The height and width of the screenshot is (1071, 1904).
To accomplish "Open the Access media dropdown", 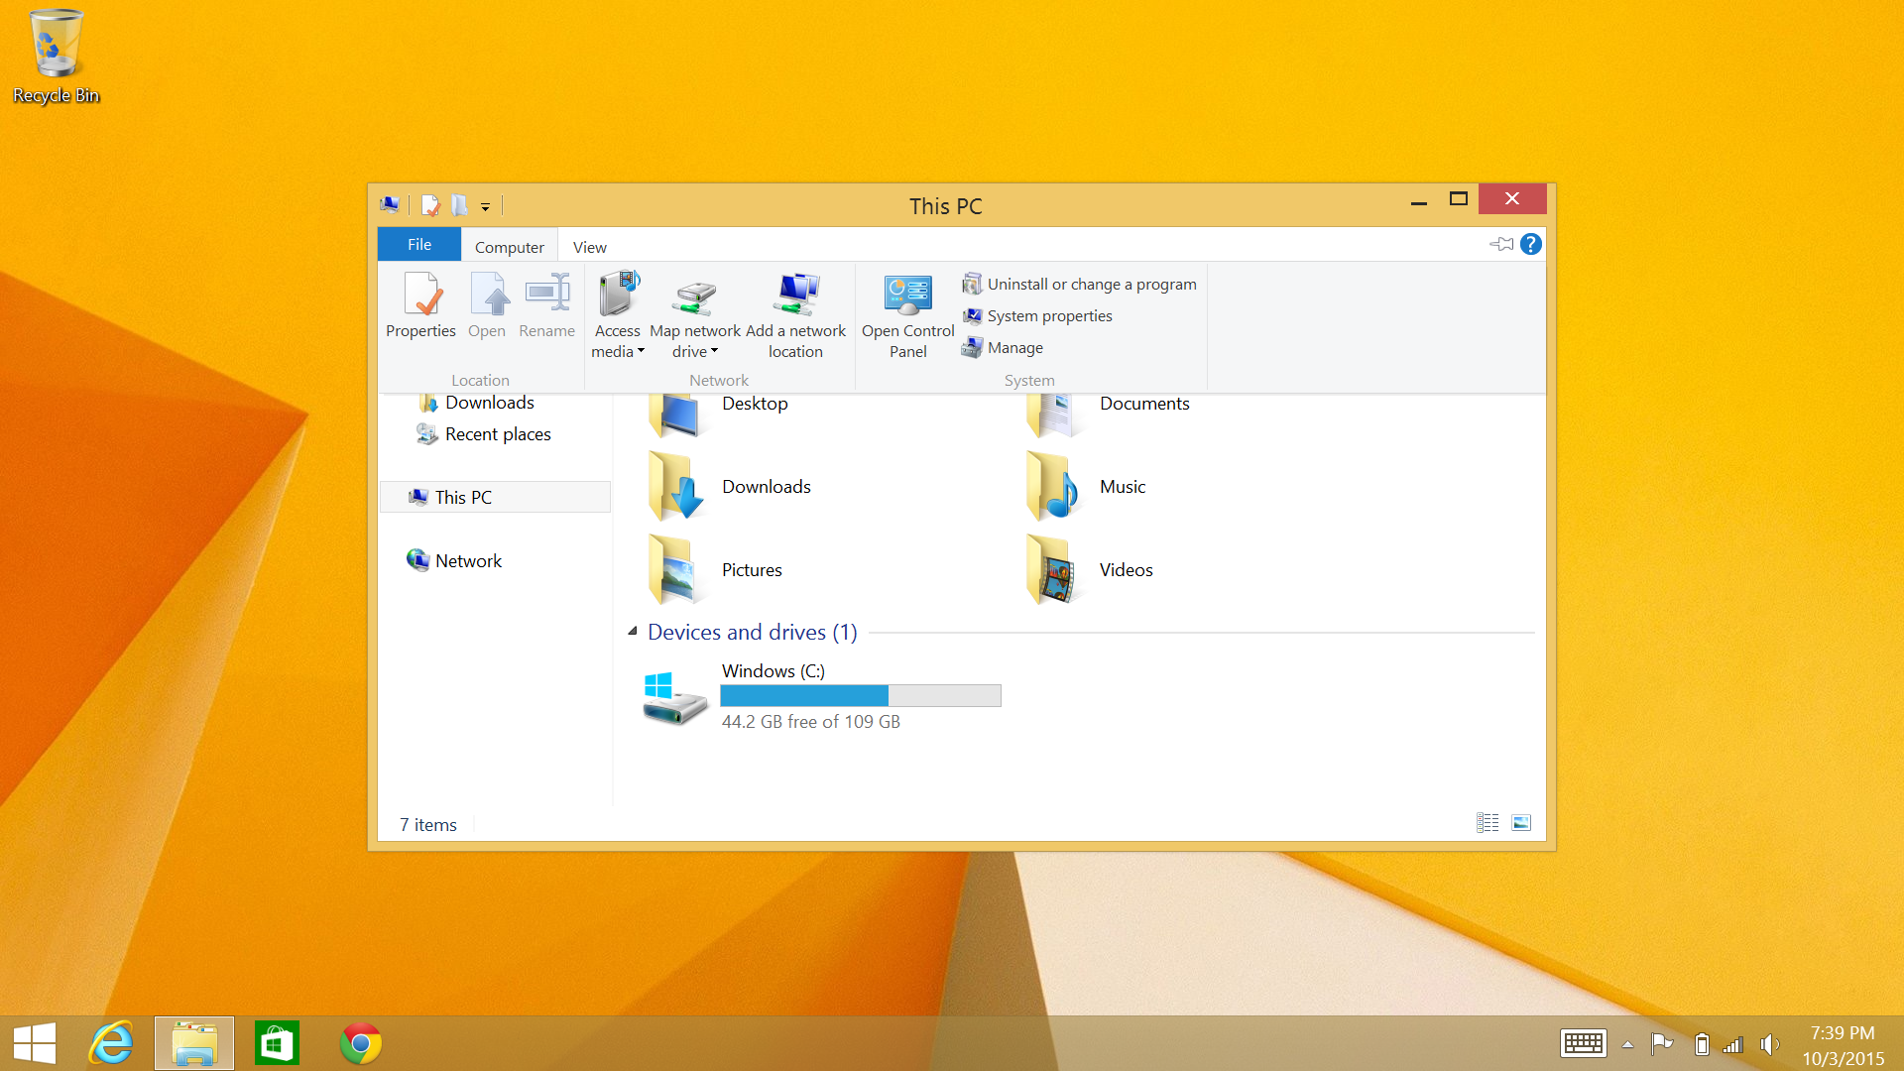I will [x=617, y=315].
